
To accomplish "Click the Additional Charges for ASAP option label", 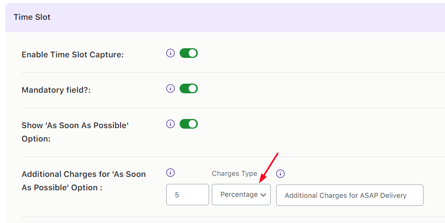I will 83,181.
